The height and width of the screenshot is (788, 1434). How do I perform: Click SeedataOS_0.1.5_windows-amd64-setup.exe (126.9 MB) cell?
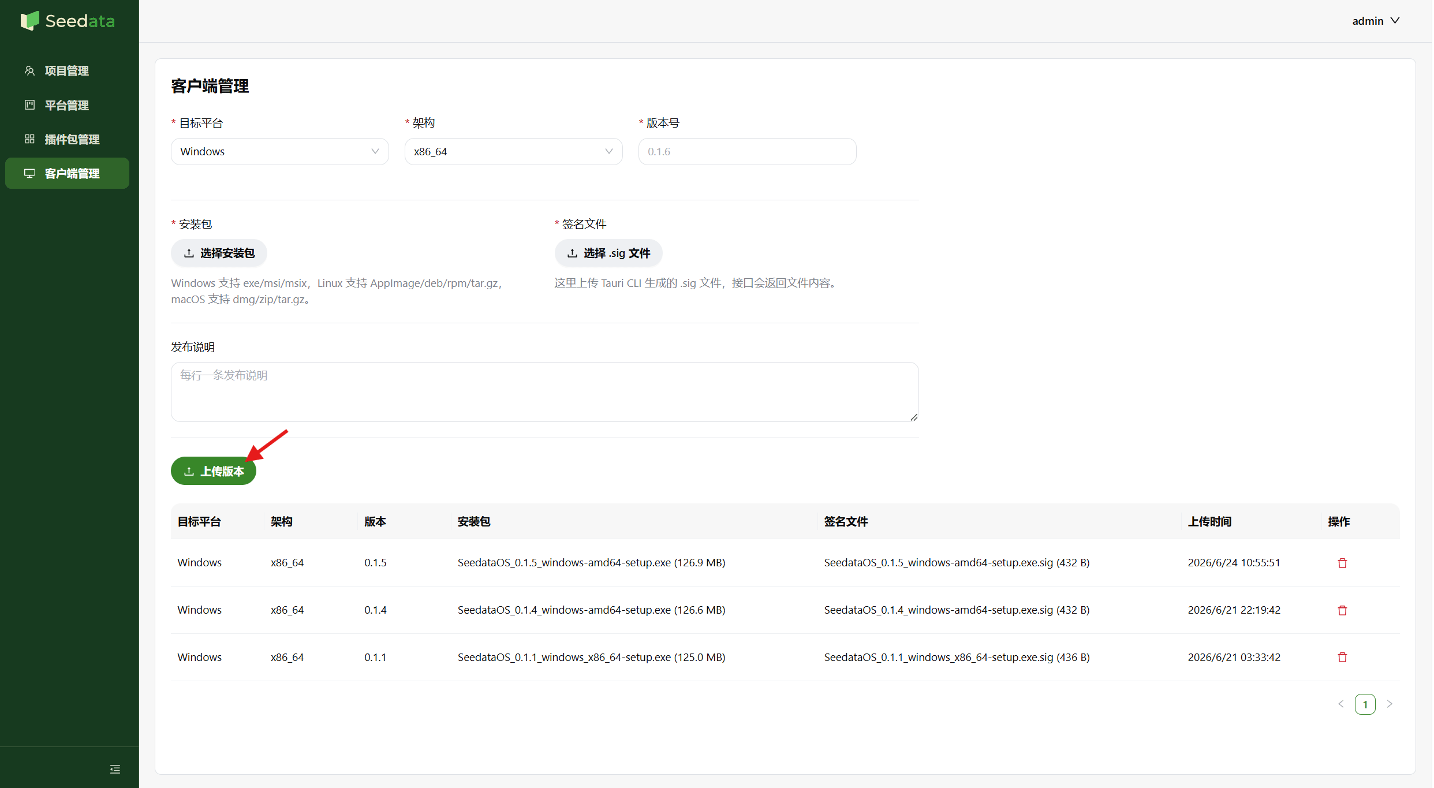pyautogui.click(x=591, y=562)
